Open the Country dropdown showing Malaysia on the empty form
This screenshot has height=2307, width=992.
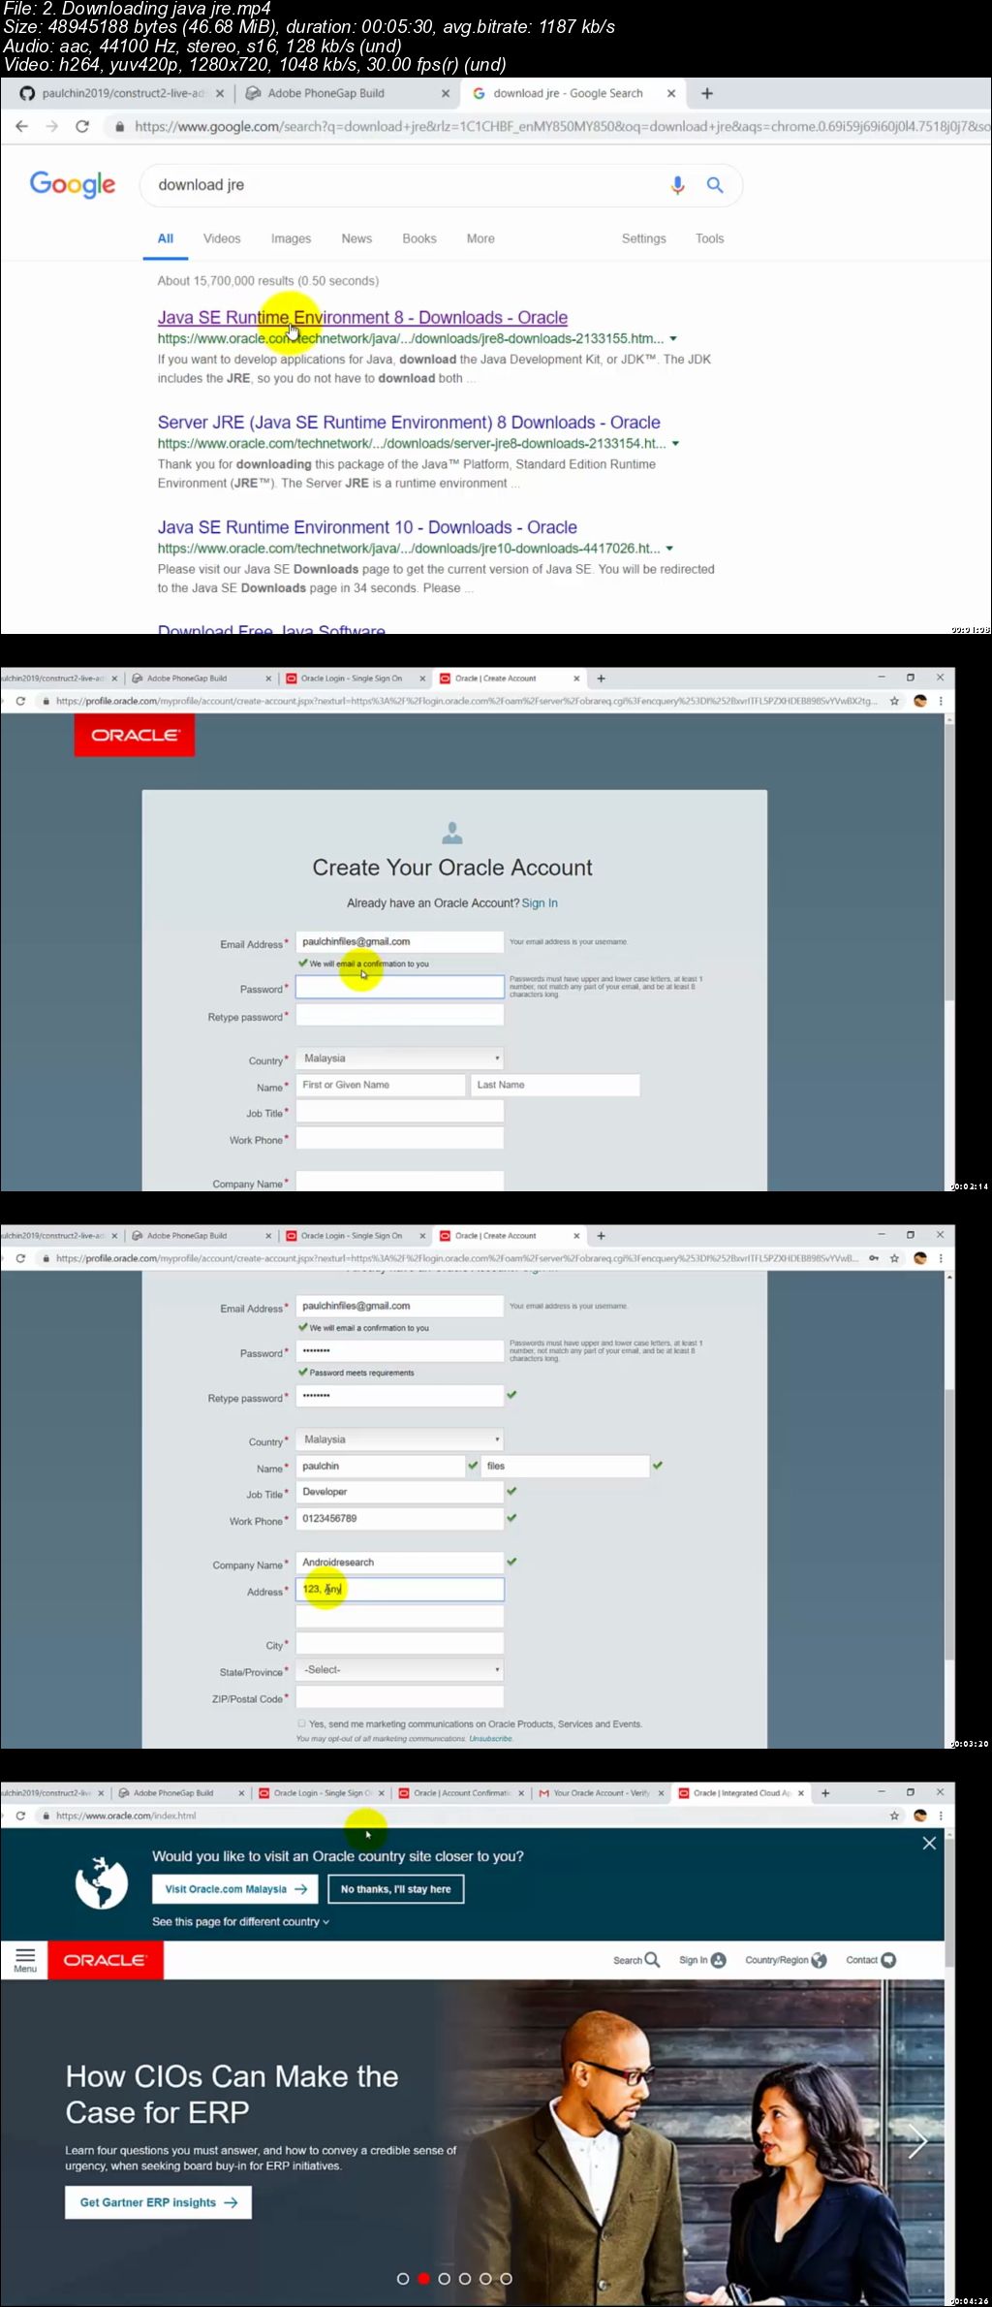click(x=399, y=1059)
